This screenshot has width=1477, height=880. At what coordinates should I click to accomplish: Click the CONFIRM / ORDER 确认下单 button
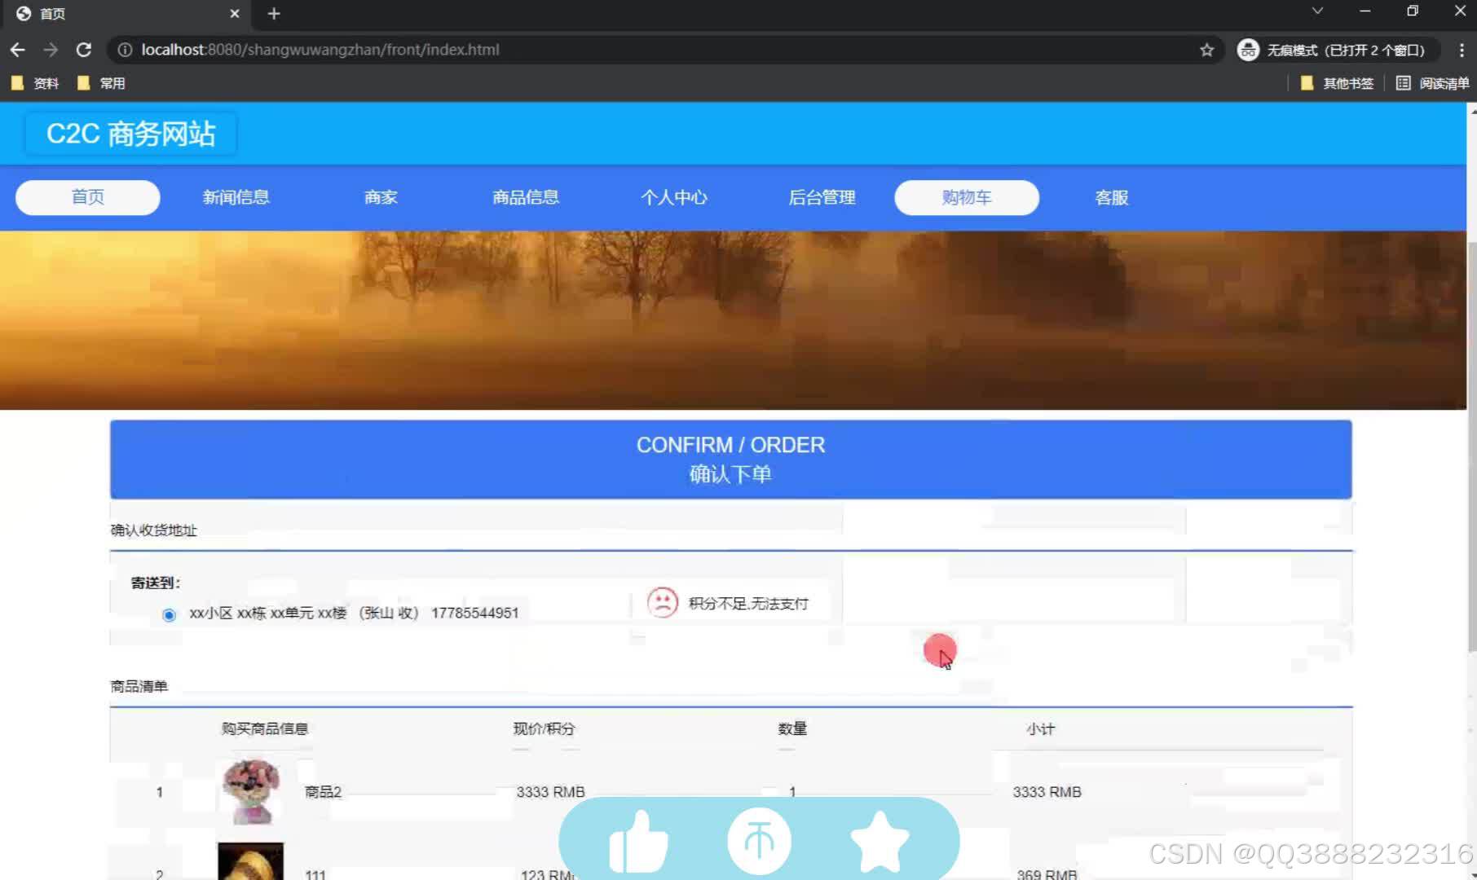731,459
